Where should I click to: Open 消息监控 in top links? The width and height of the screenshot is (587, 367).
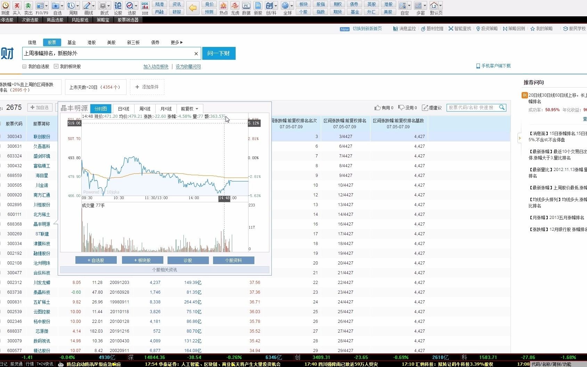(x=405, y=29)
